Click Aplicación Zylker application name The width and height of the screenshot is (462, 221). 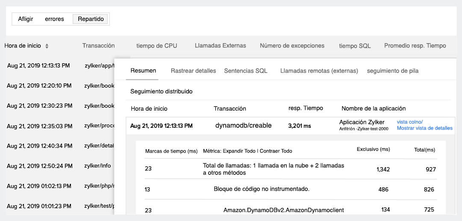click(362, 122)
